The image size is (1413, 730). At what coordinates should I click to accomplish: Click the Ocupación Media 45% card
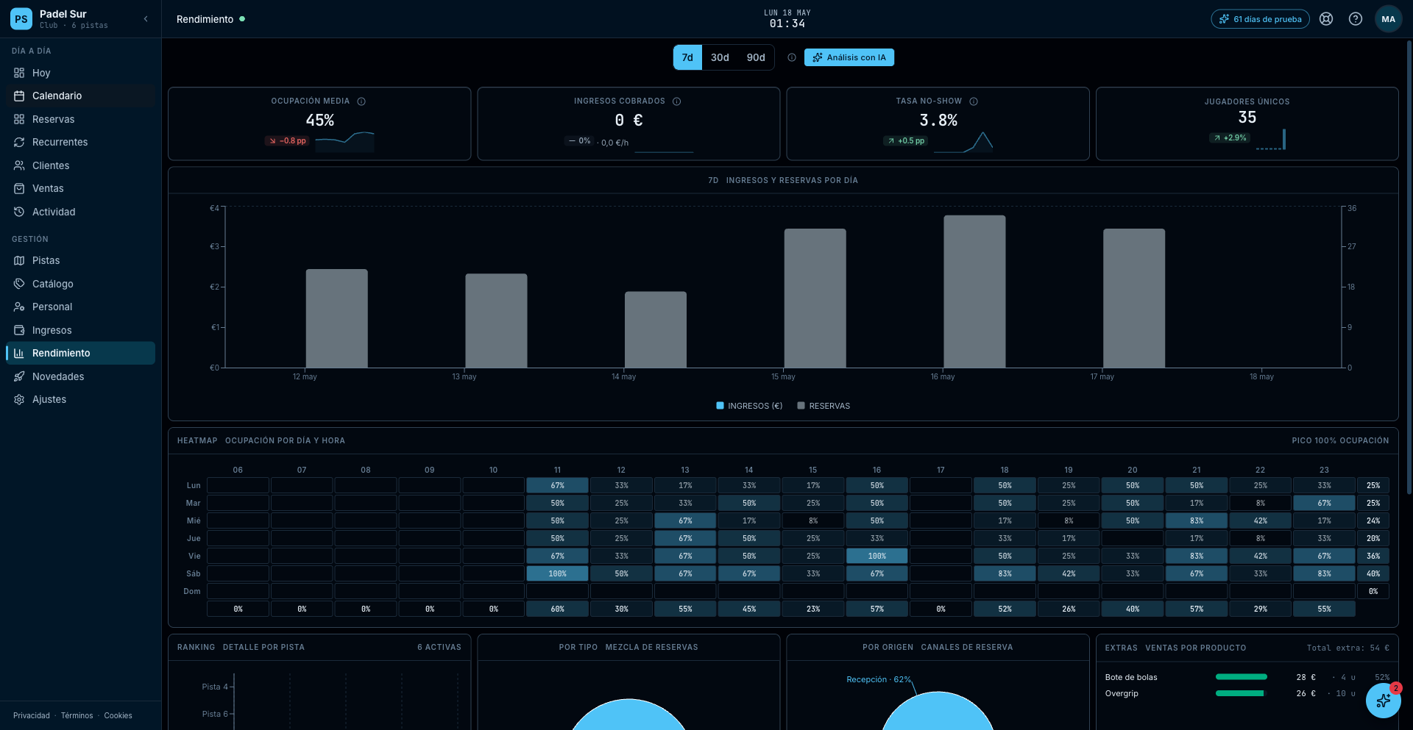point(319,124)
